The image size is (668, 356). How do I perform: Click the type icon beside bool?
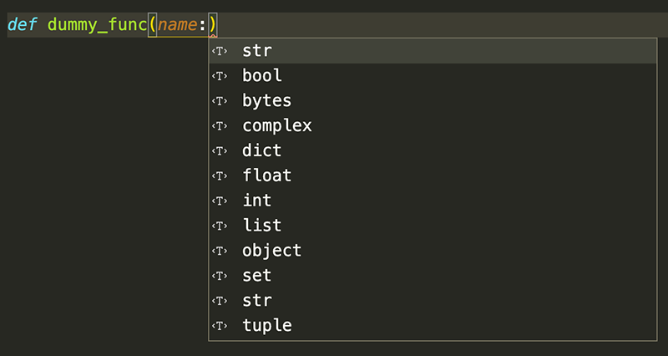(219, 76)
